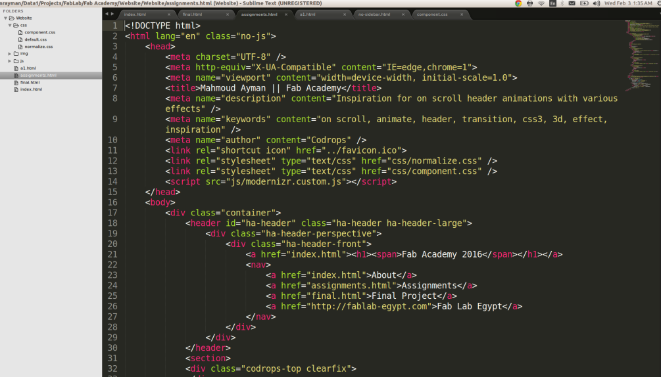Expand the js folder arrow
This screenshot has width=661, height=377.
10,61
